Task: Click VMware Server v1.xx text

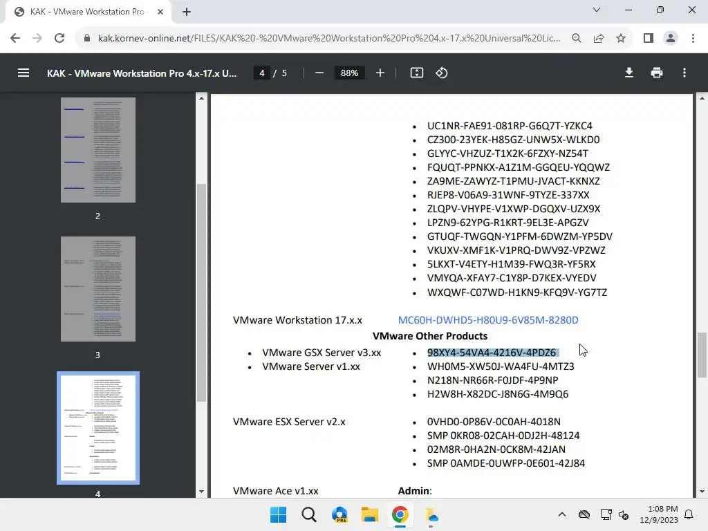Action: click(x=311, y=366)
